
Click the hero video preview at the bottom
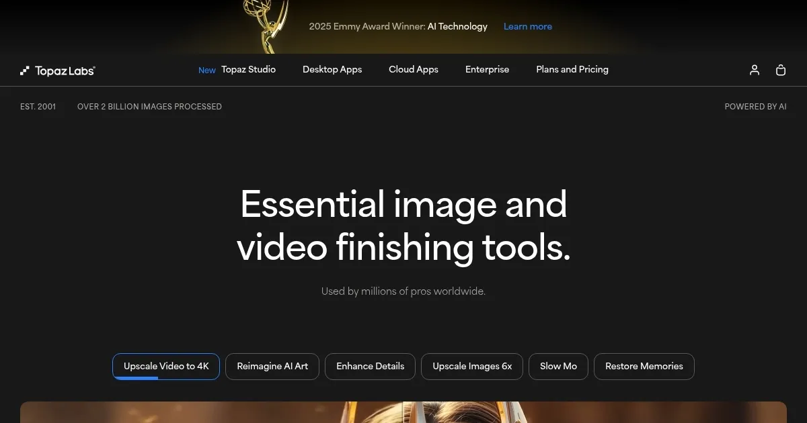point(403,413)
